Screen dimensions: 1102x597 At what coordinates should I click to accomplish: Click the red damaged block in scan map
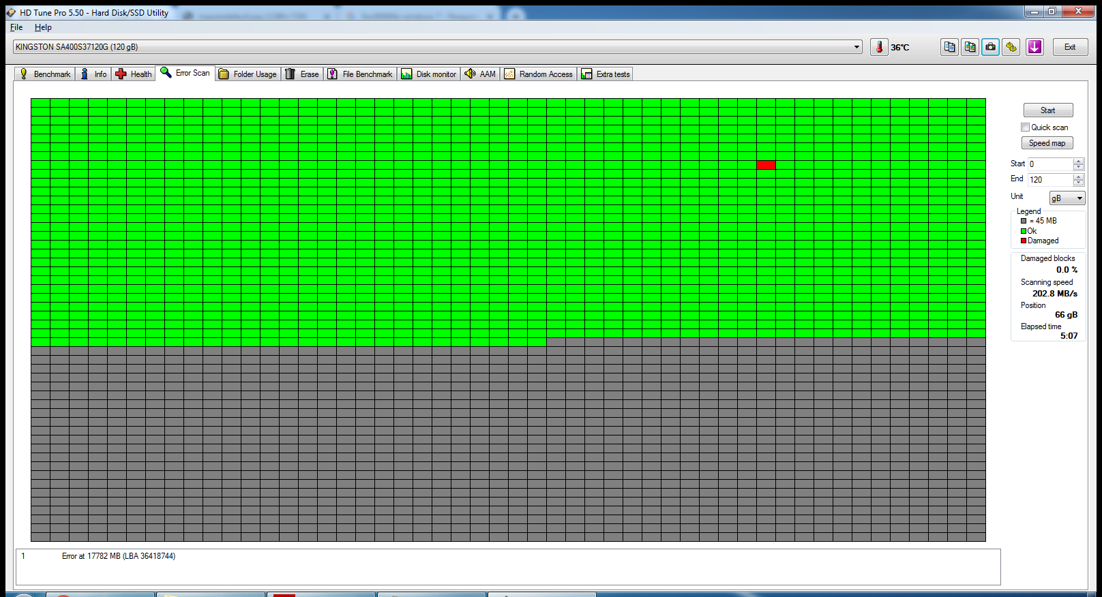(766, 164)
